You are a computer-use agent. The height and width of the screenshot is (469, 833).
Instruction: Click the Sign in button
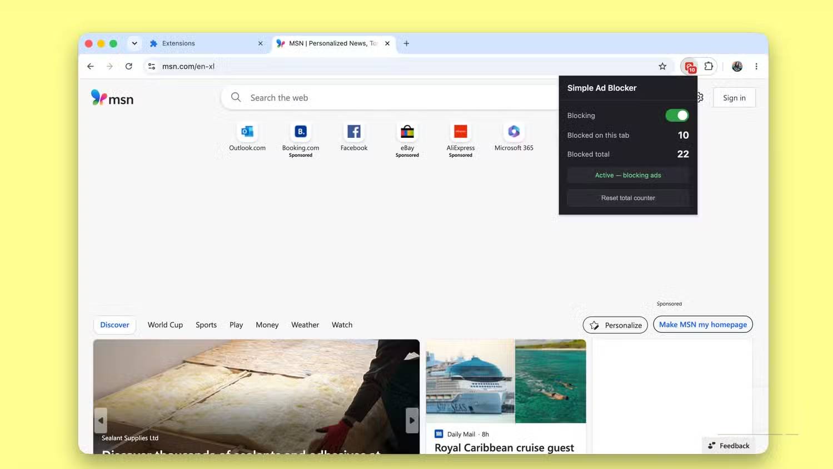tap(734, 98)
